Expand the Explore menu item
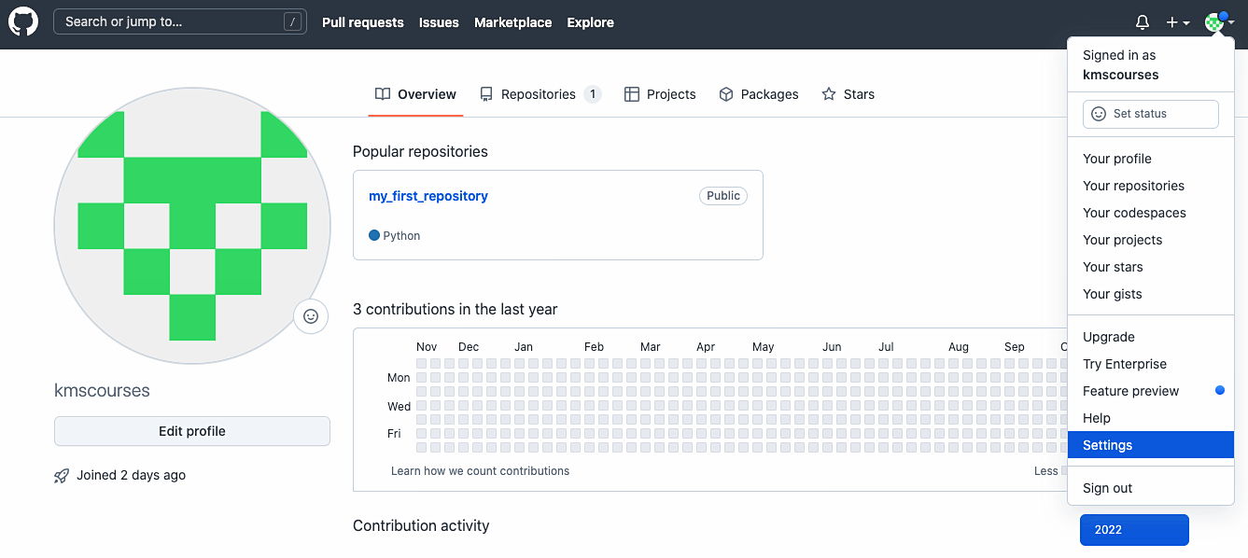The image size is (1248, 558). coord(590,22)
